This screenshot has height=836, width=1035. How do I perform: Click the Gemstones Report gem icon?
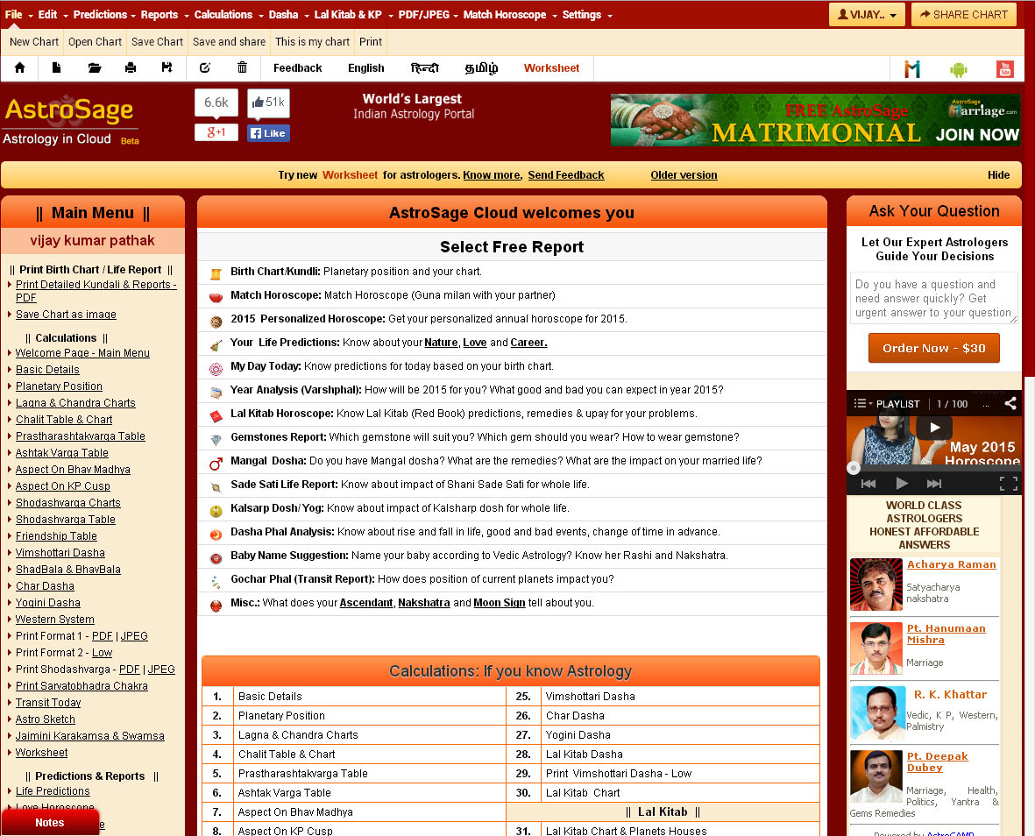(216, 439)
